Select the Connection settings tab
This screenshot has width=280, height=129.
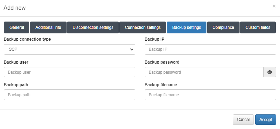tap(143, 27)
